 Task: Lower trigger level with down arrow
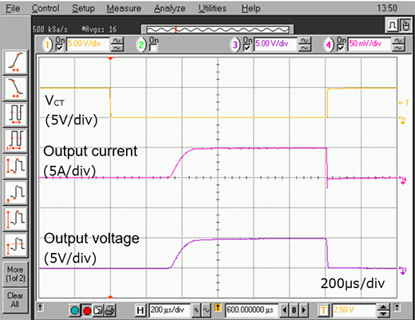coord(383,314)
